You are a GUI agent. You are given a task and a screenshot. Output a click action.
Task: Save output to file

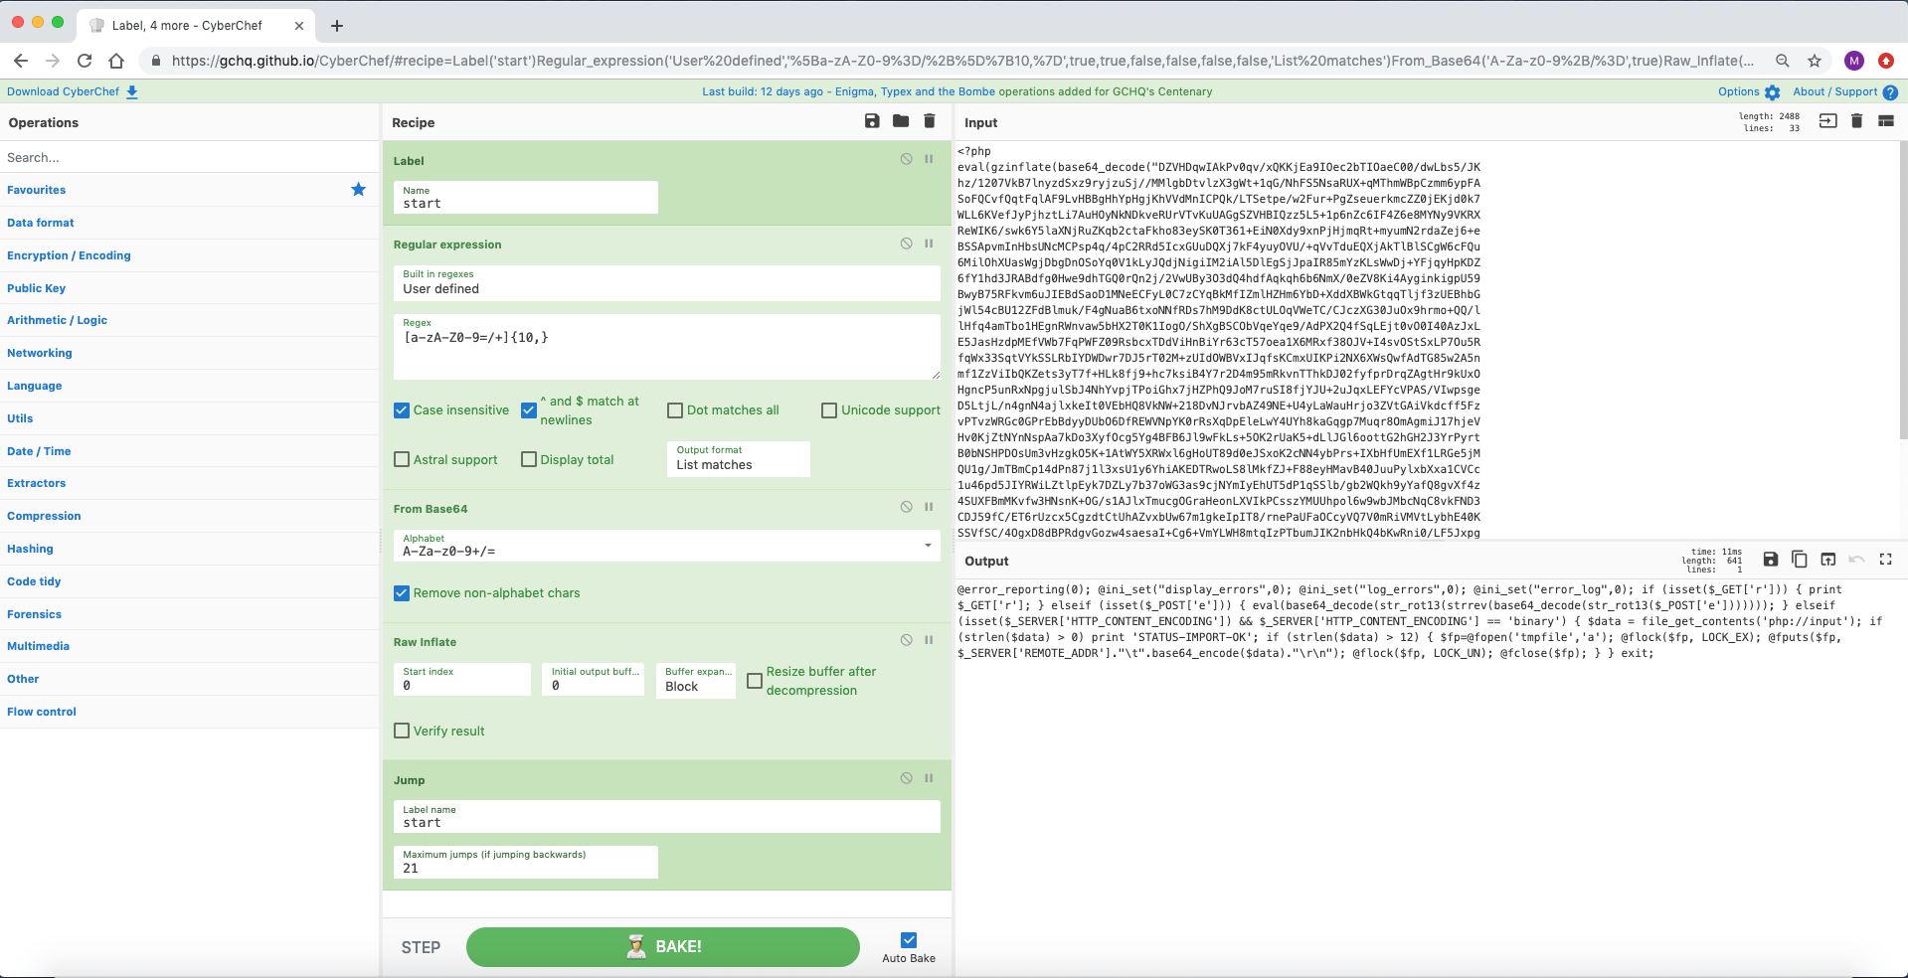pyautogui.click(x=1771, y=560)
